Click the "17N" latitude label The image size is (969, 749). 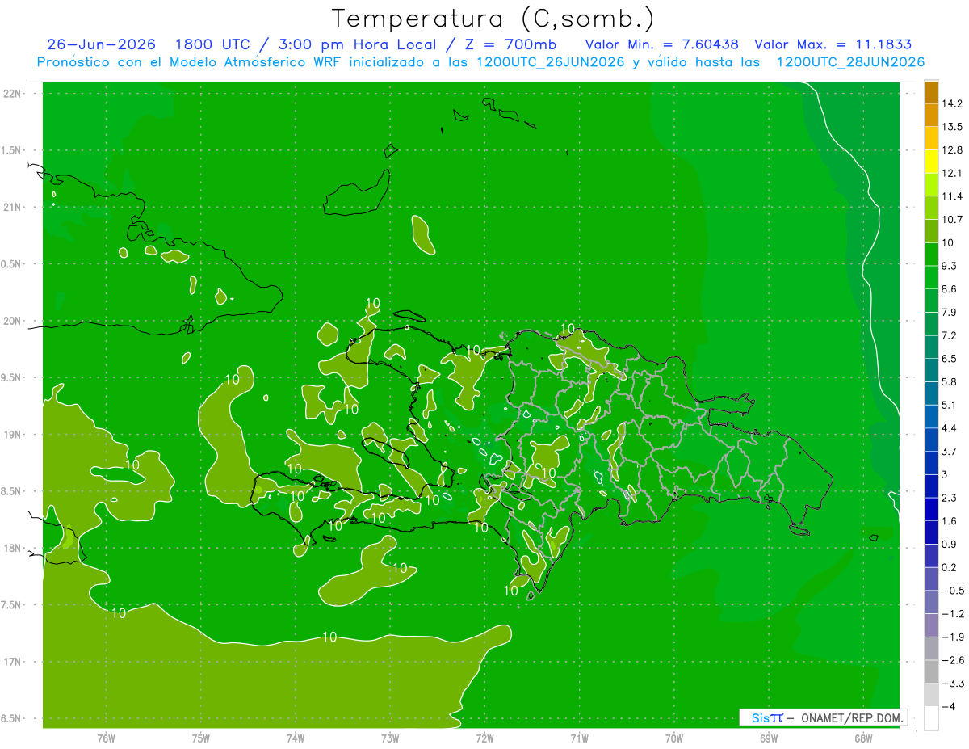coord(11,662)
